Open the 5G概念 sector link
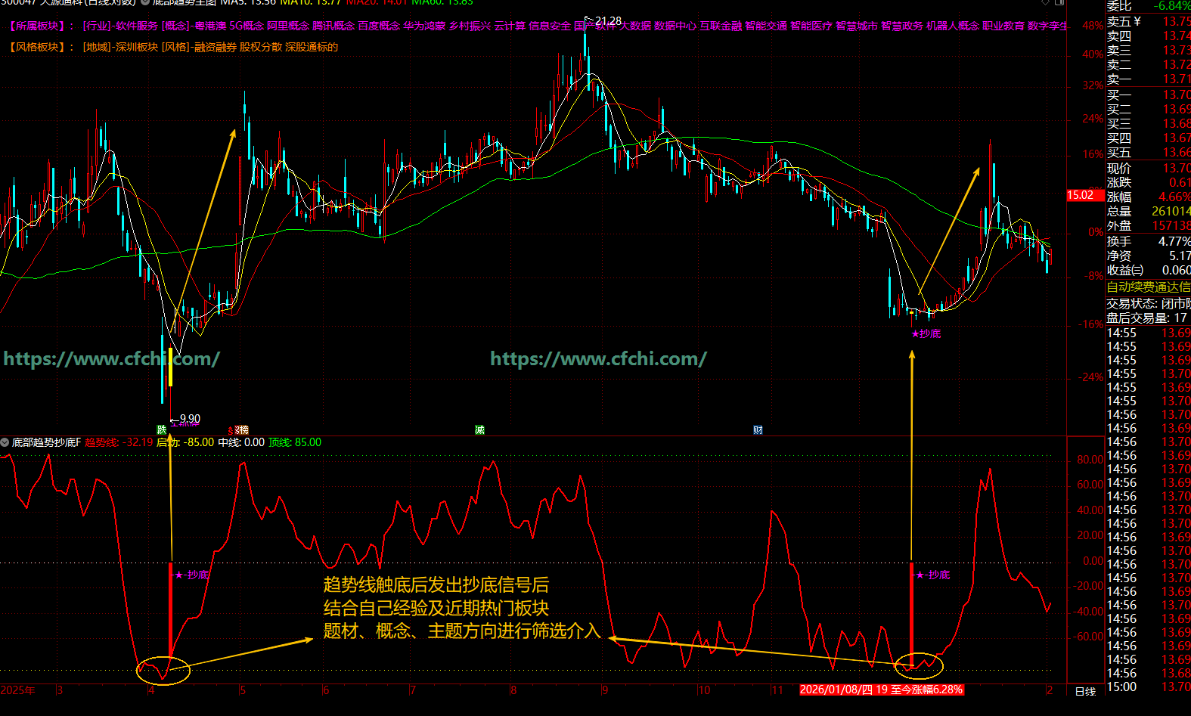 click(247, 26)
